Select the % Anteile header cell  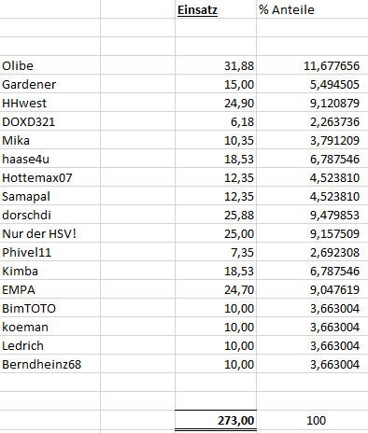tap(312, 9)
